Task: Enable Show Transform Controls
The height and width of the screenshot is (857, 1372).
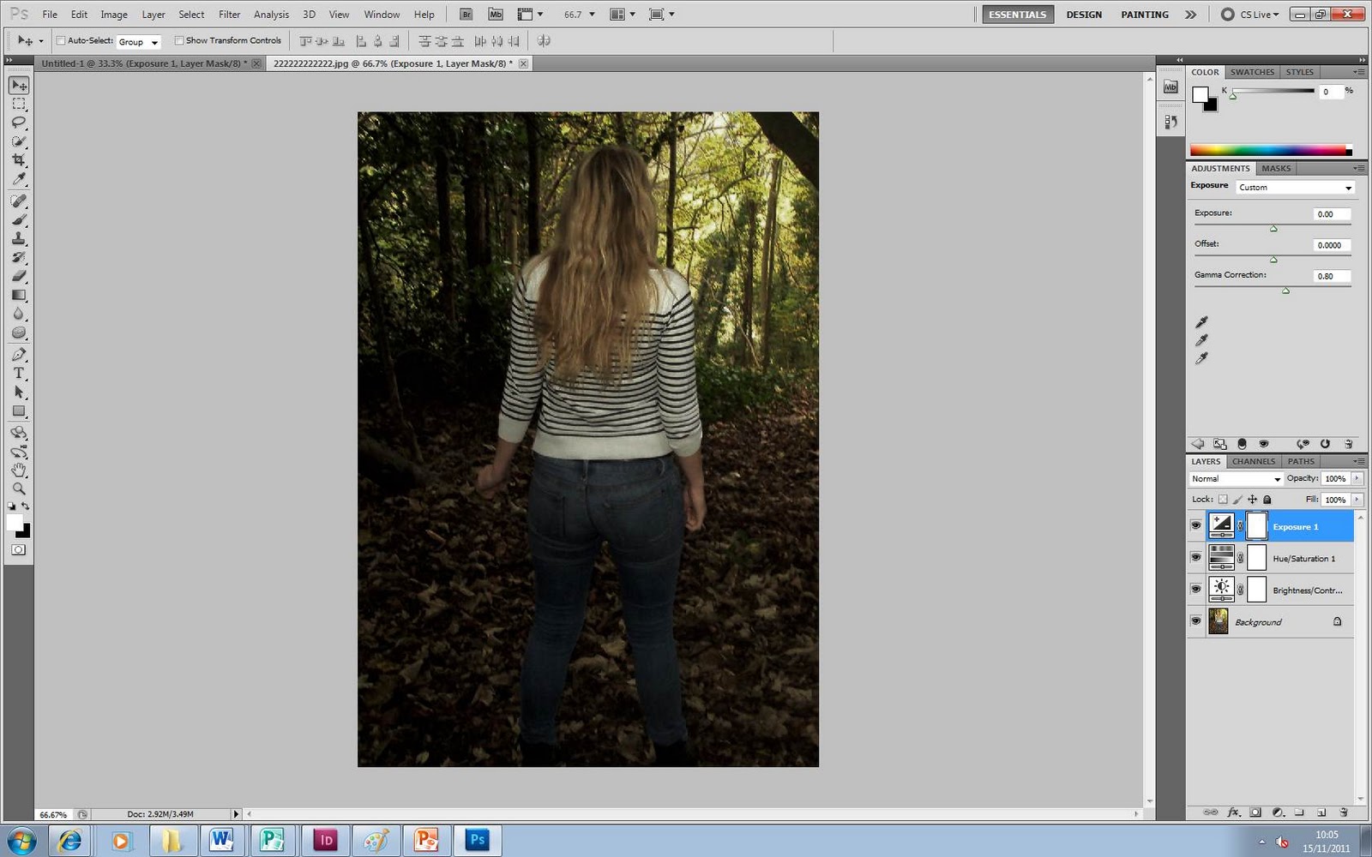Action: click(x=178, y=40)
